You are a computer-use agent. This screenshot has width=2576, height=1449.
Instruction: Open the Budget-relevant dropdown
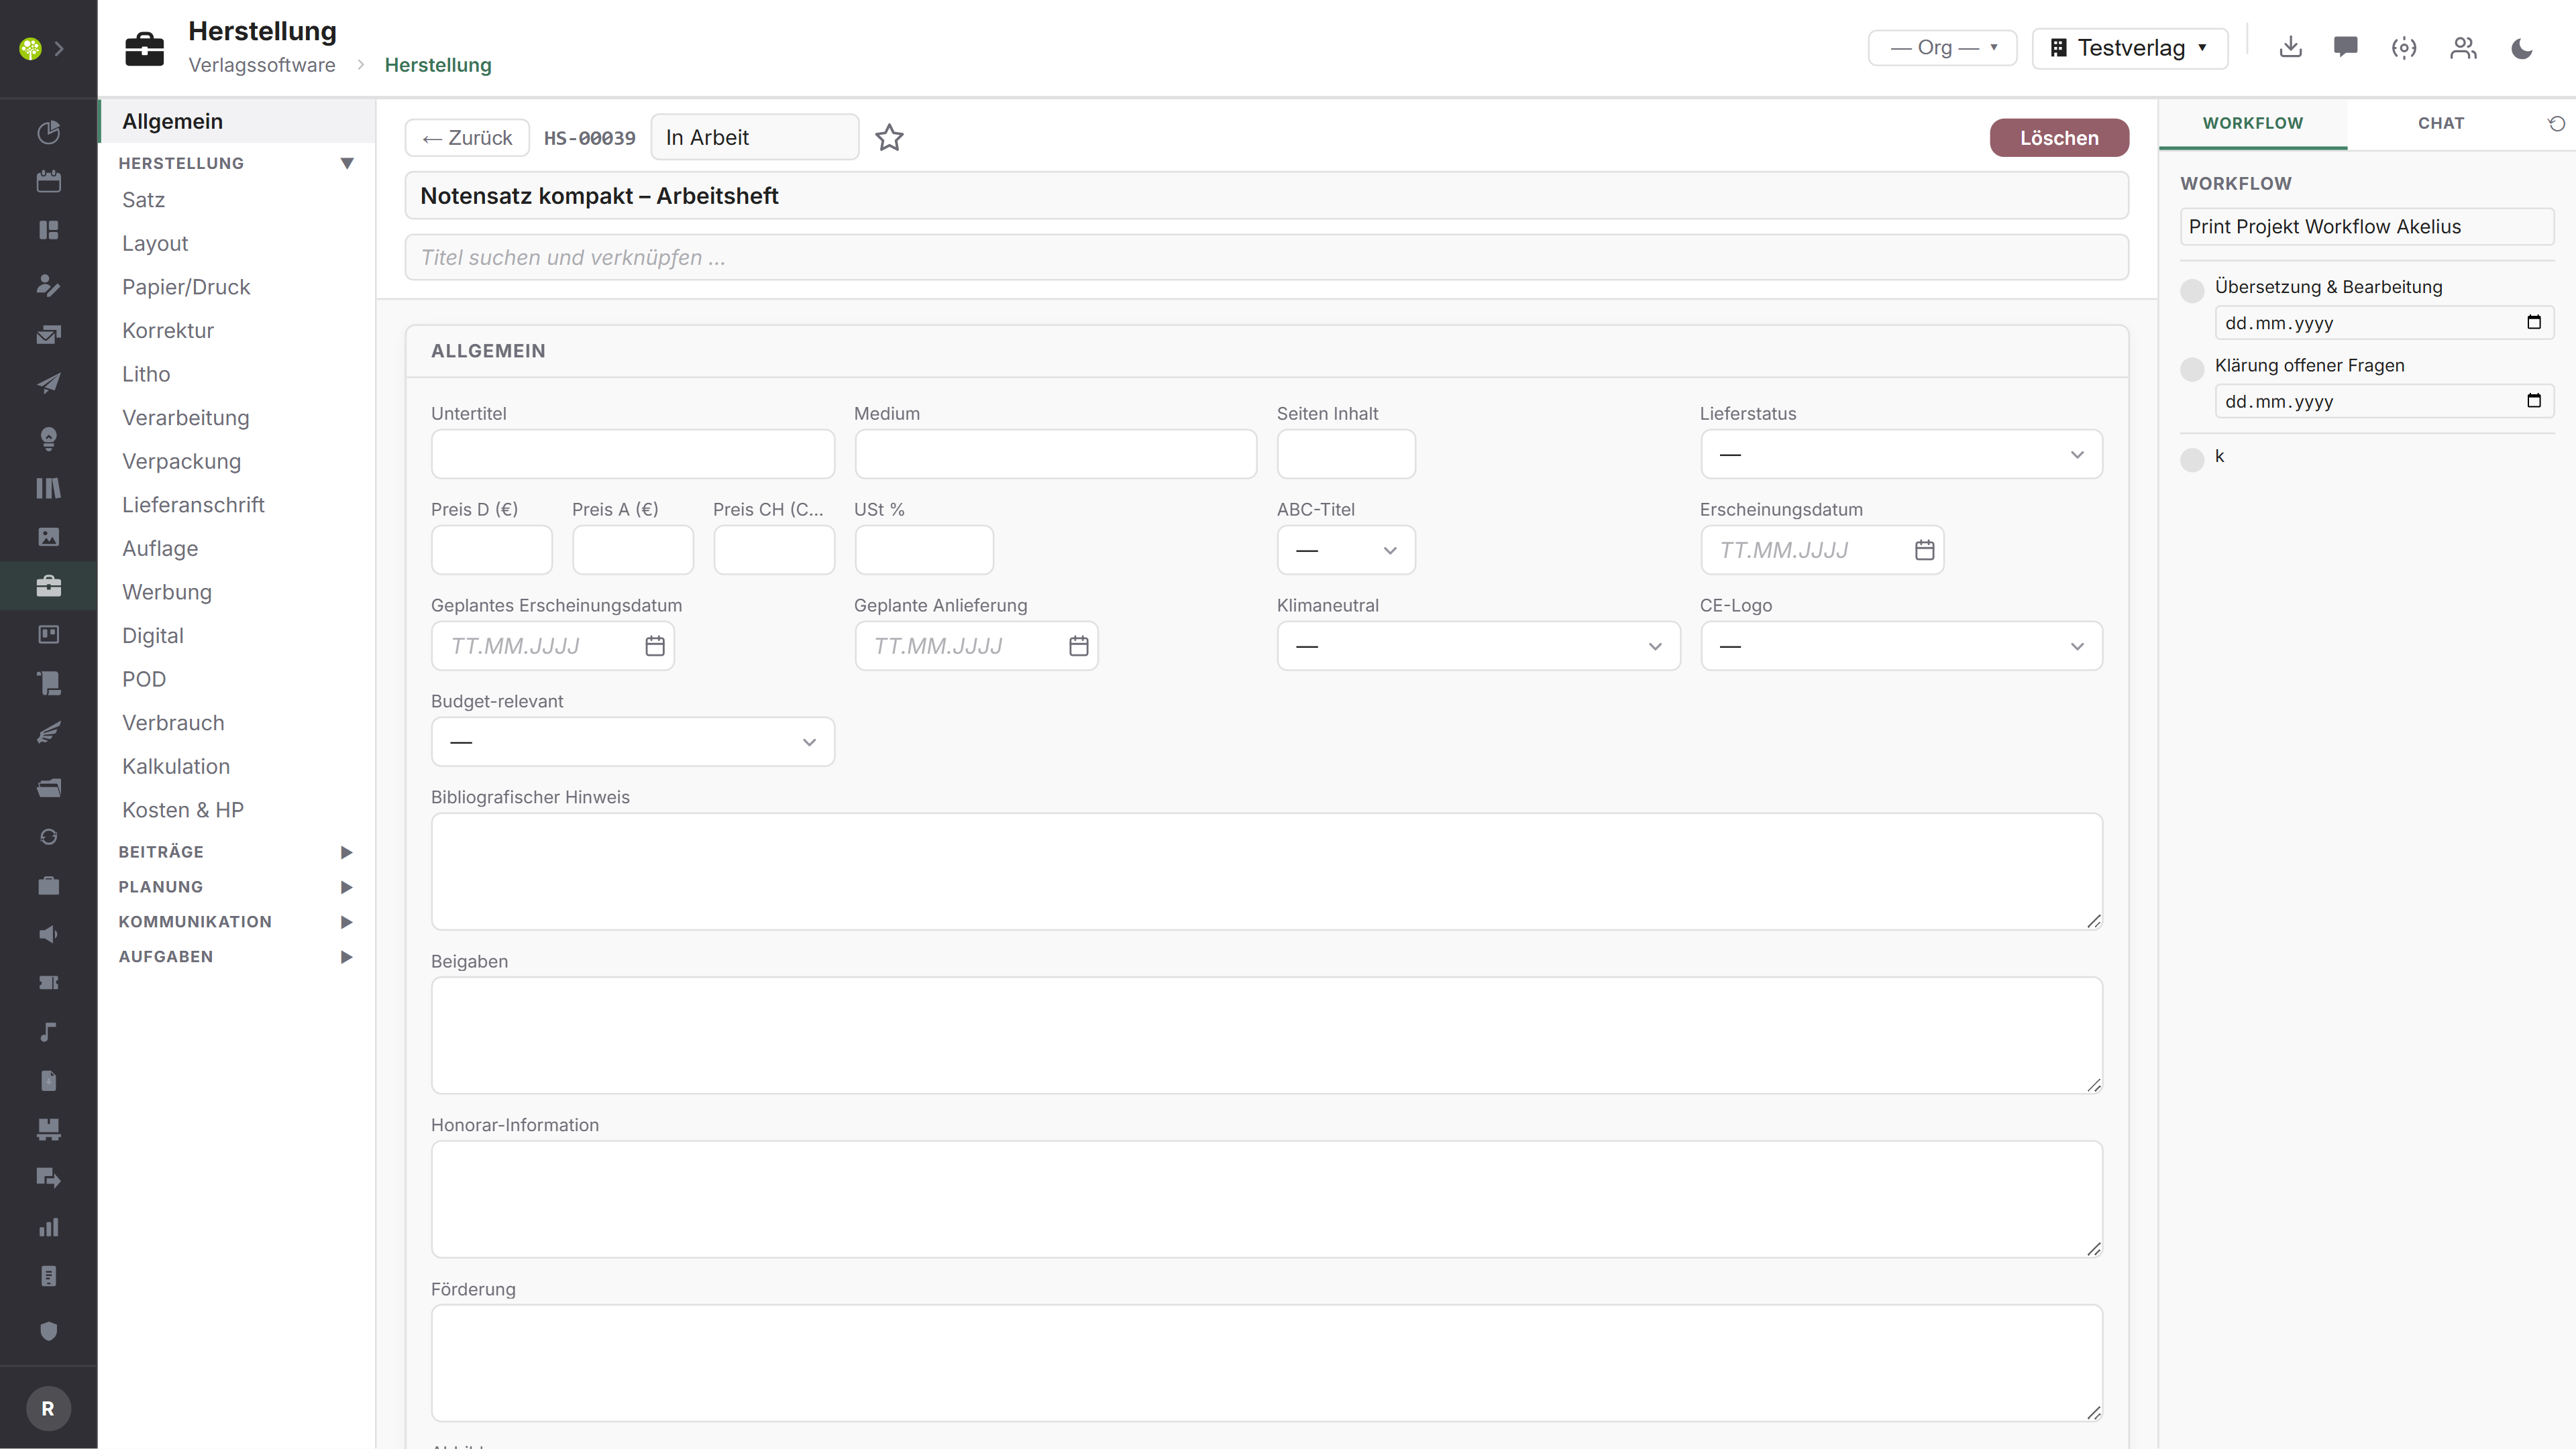tap(632, 742)
